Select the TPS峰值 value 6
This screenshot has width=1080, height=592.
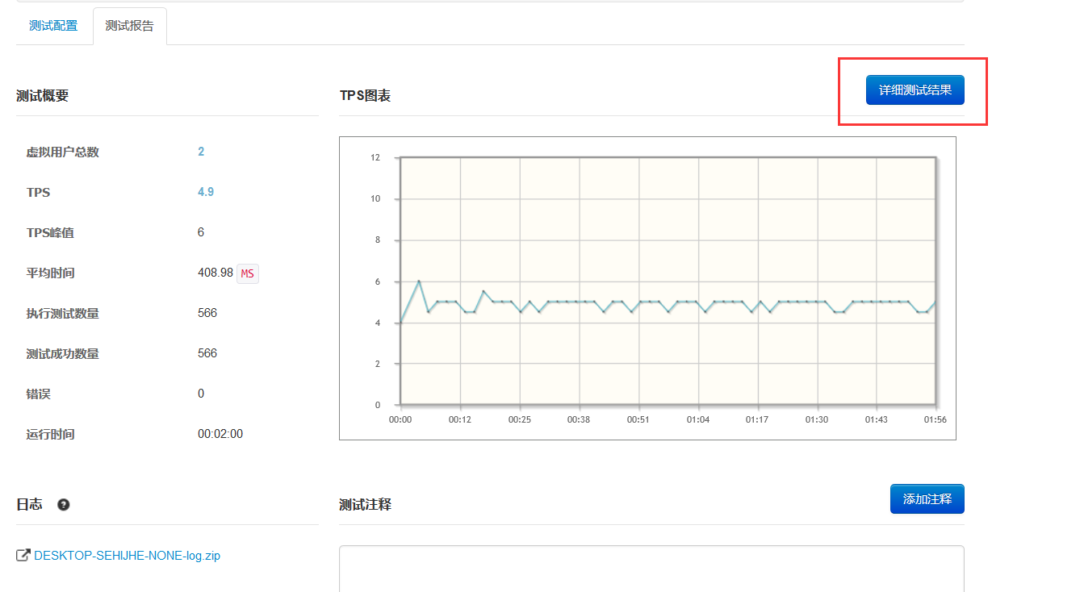(x=201, y=232)
